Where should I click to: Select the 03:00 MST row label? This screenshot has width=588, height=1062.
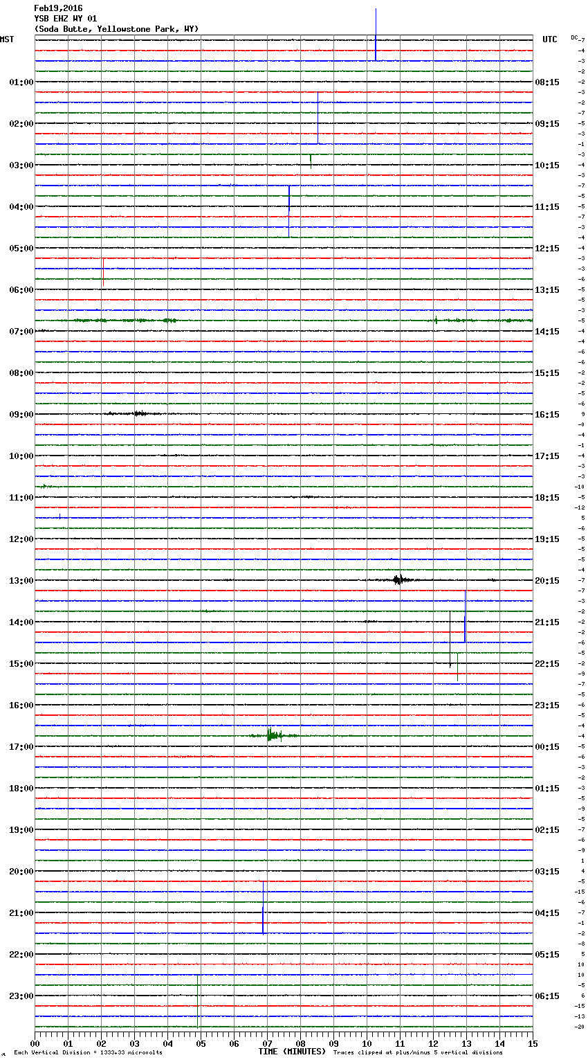point(21,165)
